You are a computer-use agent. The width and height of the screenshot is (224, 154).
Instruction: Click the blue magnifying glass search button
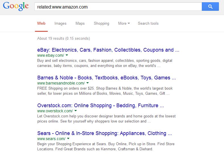[210, 7]
